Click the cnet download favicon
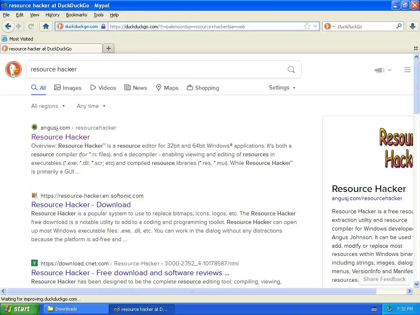The height and width of the screenshot is (315, 420). click(34, 263)
